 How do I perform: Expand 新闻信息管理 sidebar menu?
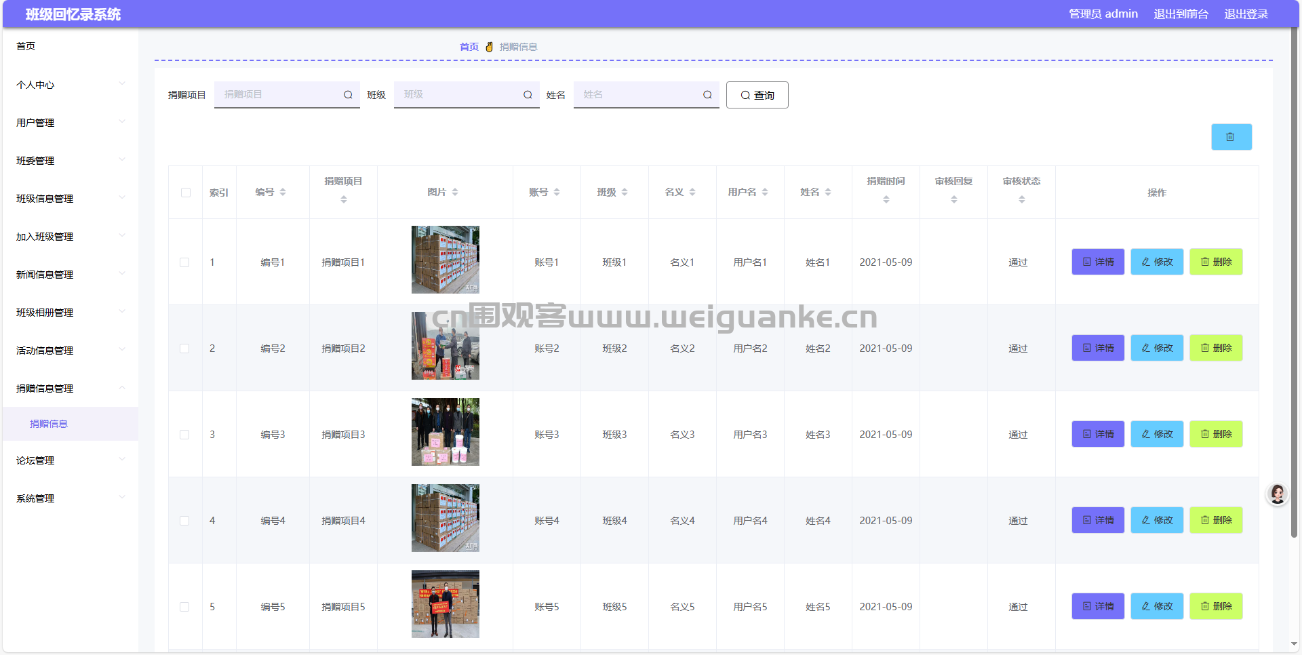tap(71, 275)
